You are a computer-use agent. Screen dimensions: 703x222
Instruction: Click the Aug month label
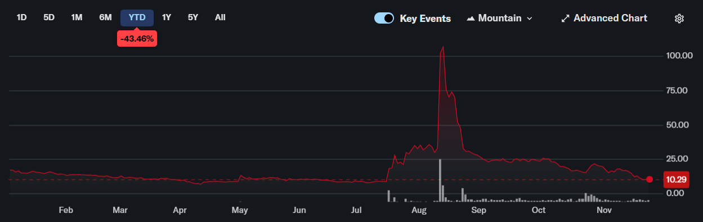click(x=419, y=210)
